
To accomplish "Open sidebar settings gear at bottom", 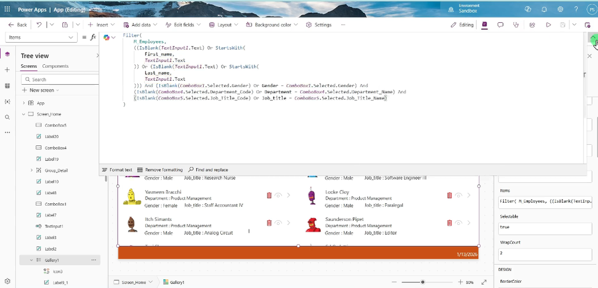I will [x=7, y=281].
